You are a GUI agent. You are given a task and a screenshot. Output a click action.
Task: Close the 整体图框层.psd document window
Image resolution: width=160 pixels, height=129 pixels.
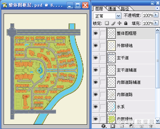coord(85,5)
